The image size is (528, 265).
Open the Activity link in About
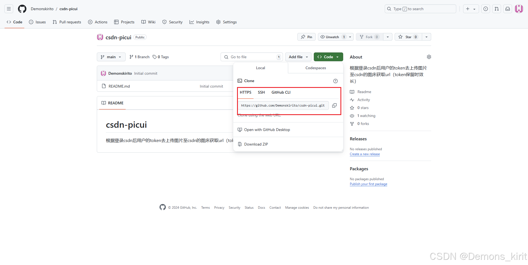pyautogui.click(x=360, y=100)
